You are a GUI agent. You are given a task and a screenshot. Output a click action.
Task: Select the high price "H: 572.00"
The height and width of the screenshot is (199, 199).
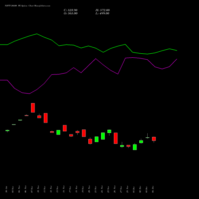point(103,10)
